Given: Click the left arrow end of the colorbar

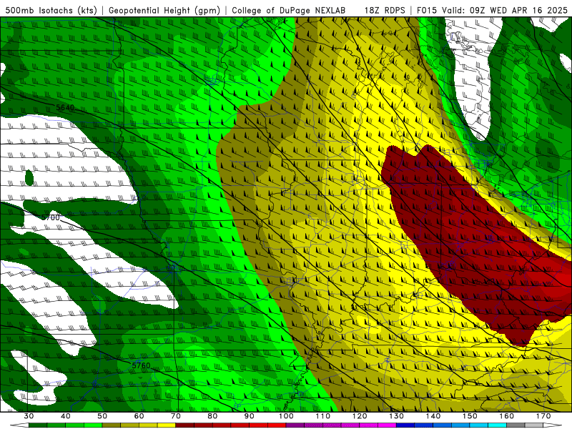Looking at the screenshot, I should [20, 425].
